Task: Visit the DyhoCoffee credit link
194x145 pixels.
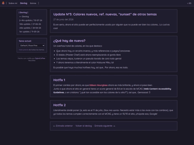Action: pyautogui.click(x=40, y=58)
